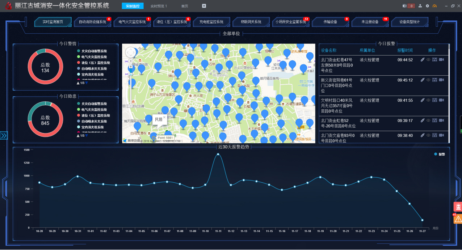The width and height of the screenshot is (462, 250).
Task: Zoom in the map with plus button
Action: (131, 67)
